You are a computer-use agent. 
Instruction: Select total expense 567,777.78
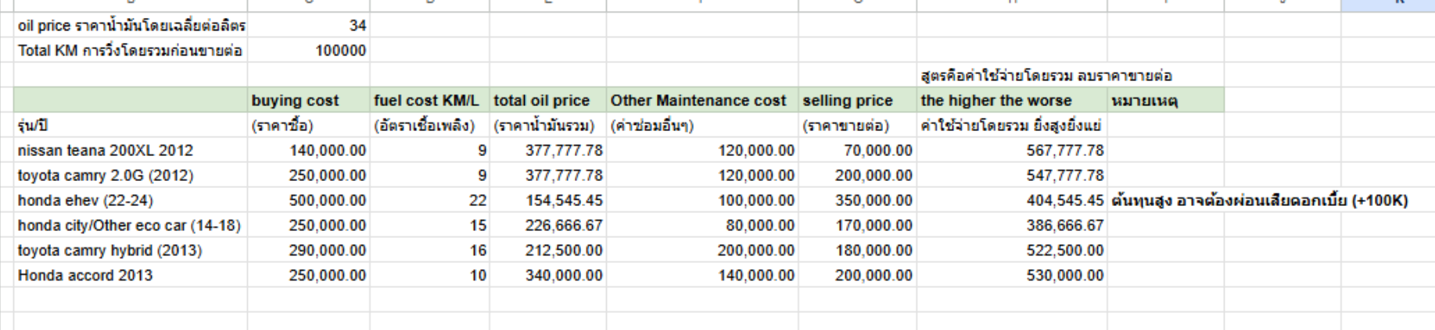coord(1012,151)
